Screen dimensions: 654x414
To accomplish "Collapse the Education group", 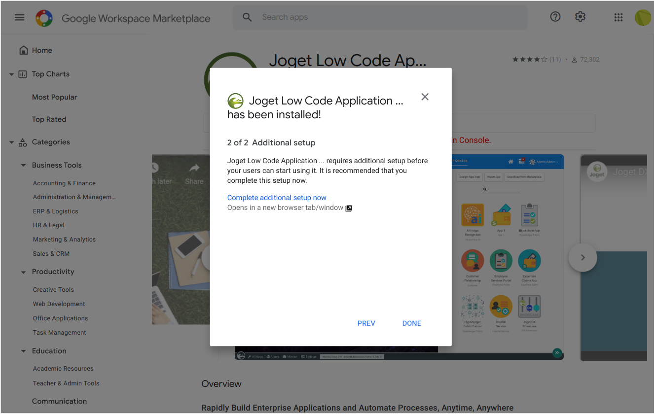I will tap(23, 351).
